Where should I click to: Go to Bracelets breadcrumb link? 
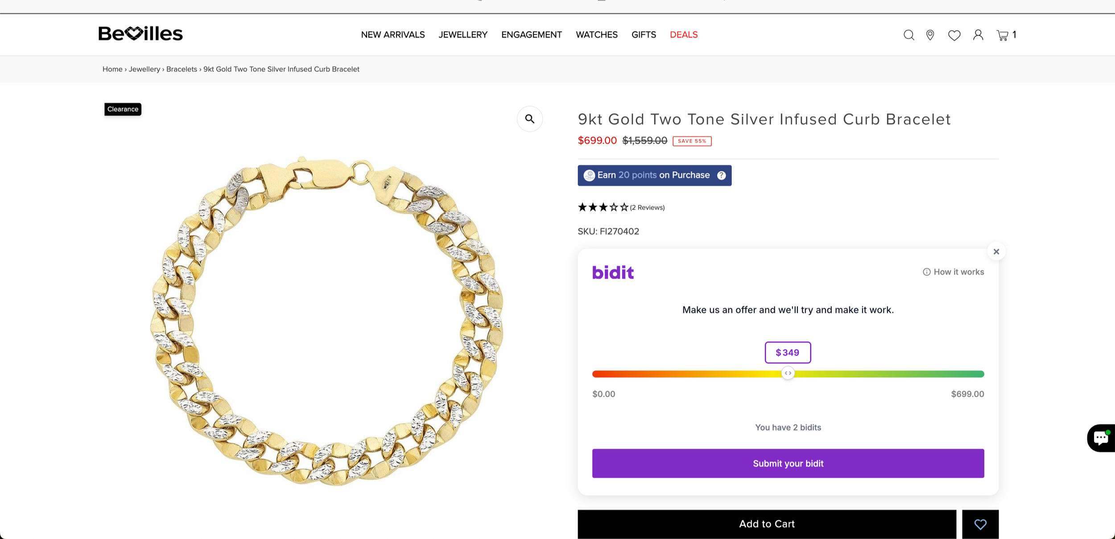coord(182,69)
